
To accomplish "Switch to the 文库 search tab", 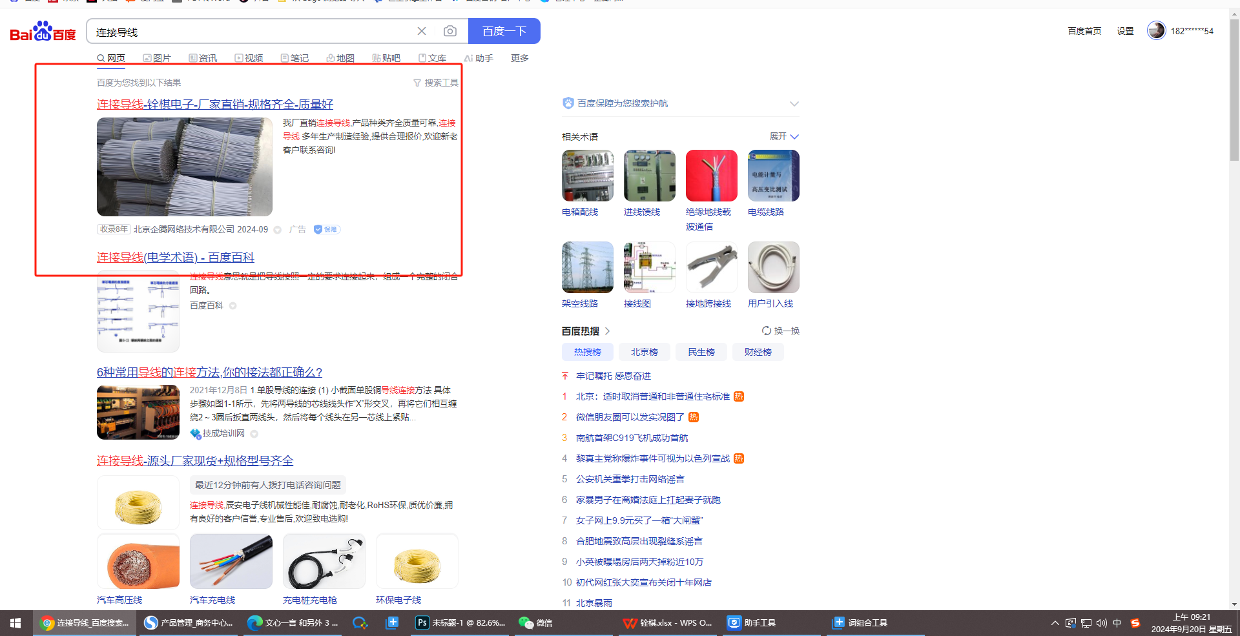I will (x=432, y=58).
